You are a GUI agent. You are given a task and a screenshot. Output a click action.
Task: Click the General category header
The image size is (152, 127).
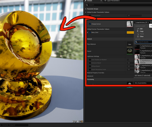89,39
